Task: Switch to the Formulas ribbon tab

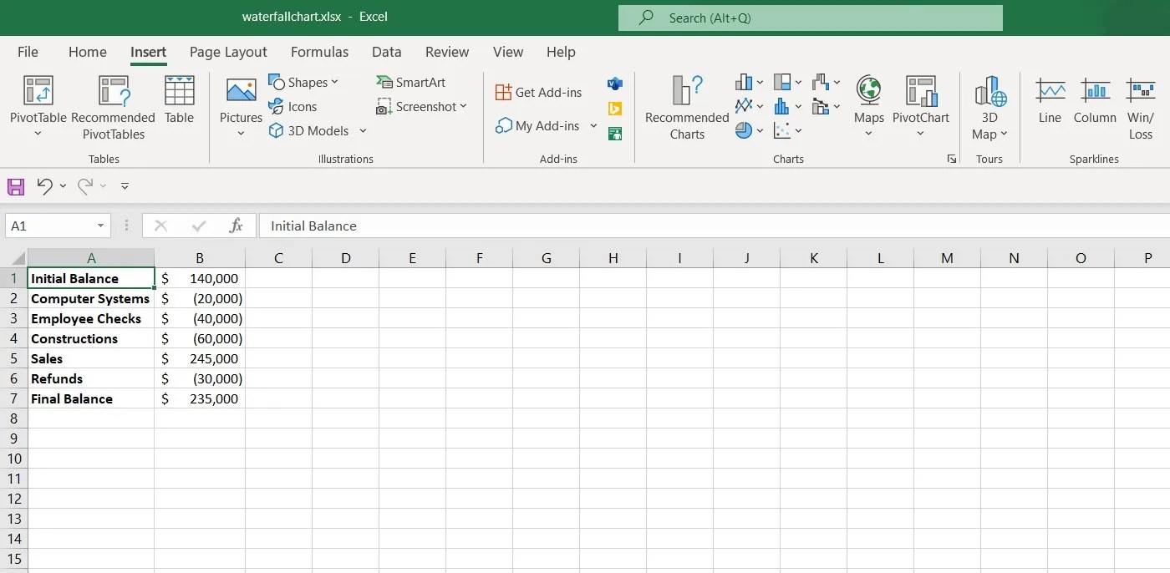Action: click(x=319, y=52)
